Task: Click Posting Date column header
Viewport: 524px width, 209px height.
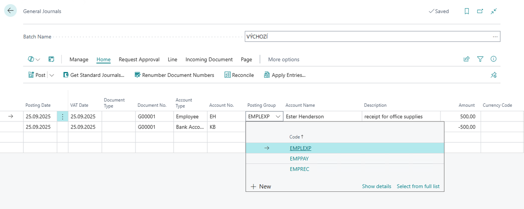Action: (38, 105)
